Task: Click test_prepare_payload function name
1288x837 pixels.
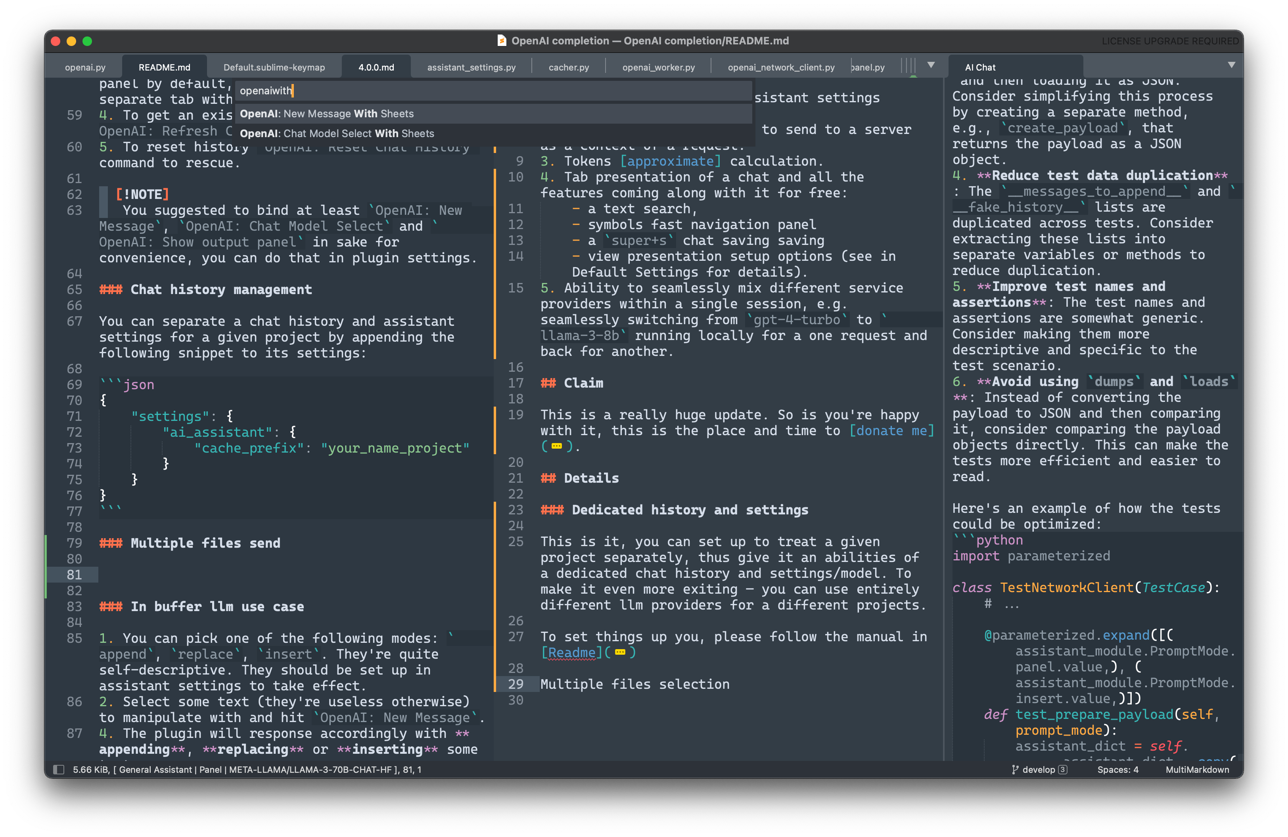Action: point(1094,715)
